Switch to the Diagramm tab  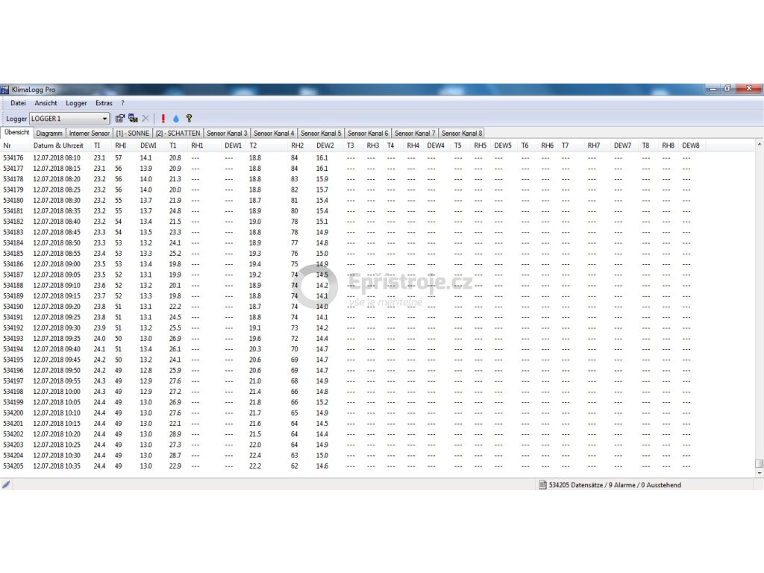point(49,134)
